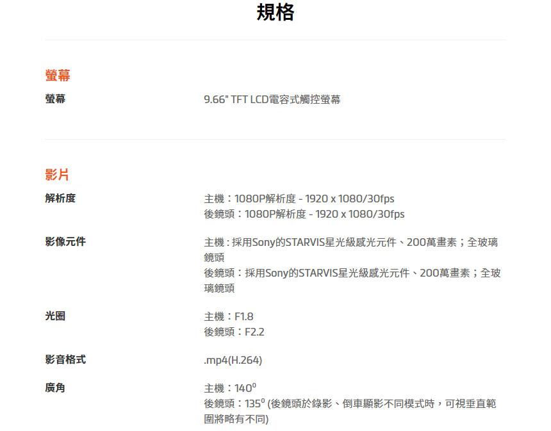Click the 後鏡頭 135° wide-angle note
Viewport: 551px width, 431px height.
coord(350,403)
